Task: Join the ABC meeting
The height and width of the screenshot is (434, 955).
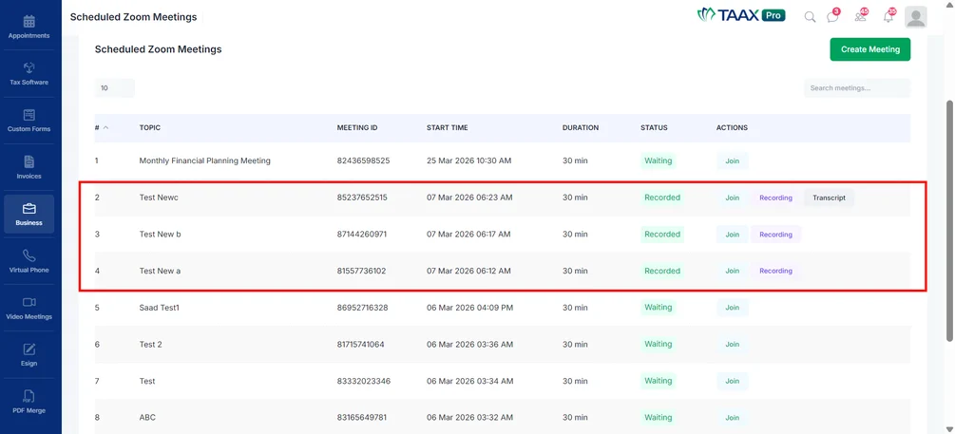Action: tap(732, 418)
